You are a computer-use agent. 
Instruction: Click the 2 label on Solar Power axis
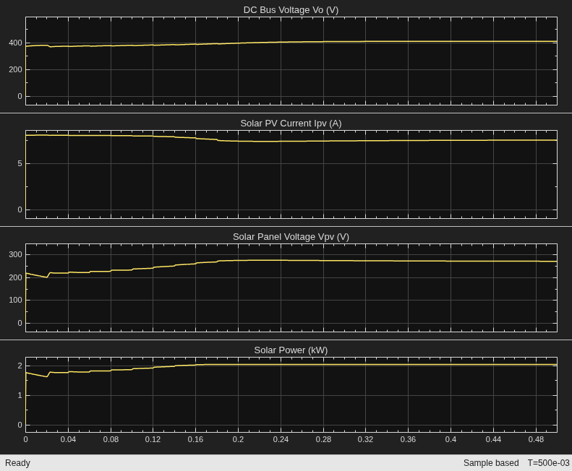[20, 366]
